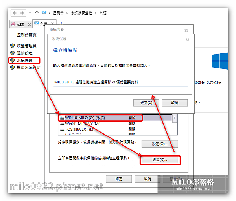This screenshot has width=236, height=201.
Task: Click the TOSHIBA EXT drive icon
Action: coord(62,130)
